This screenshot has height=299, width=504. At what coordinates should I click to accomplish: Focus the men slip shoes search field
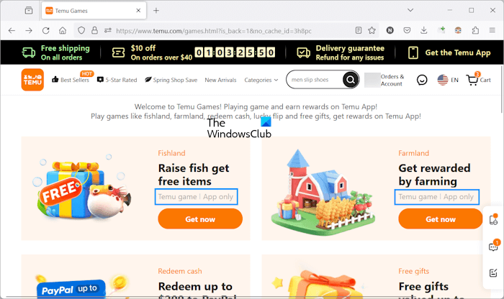tap(315, 80)
